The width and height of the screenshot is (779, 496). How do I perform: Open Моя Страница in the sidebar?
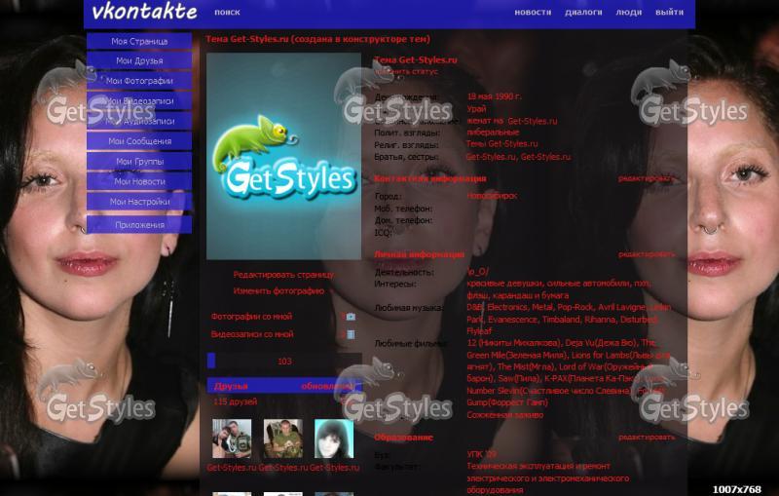tap(139, 42)
